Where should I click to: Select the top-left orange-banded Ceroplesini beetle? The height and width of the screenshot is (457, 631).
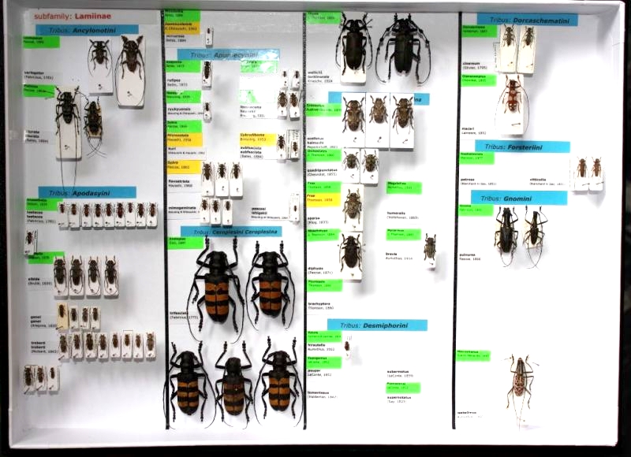click(216, 281)
